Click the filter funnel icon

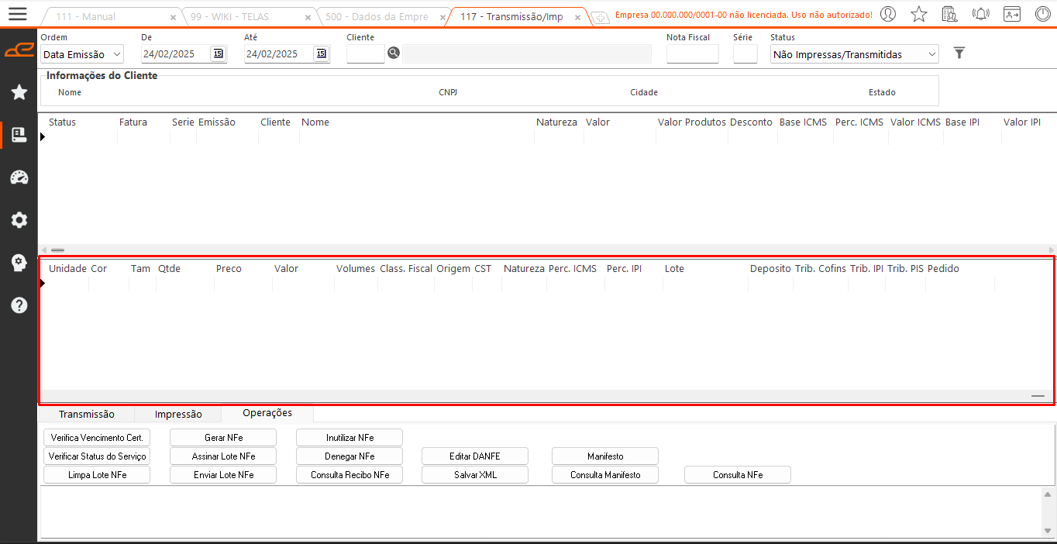point(959,53)
